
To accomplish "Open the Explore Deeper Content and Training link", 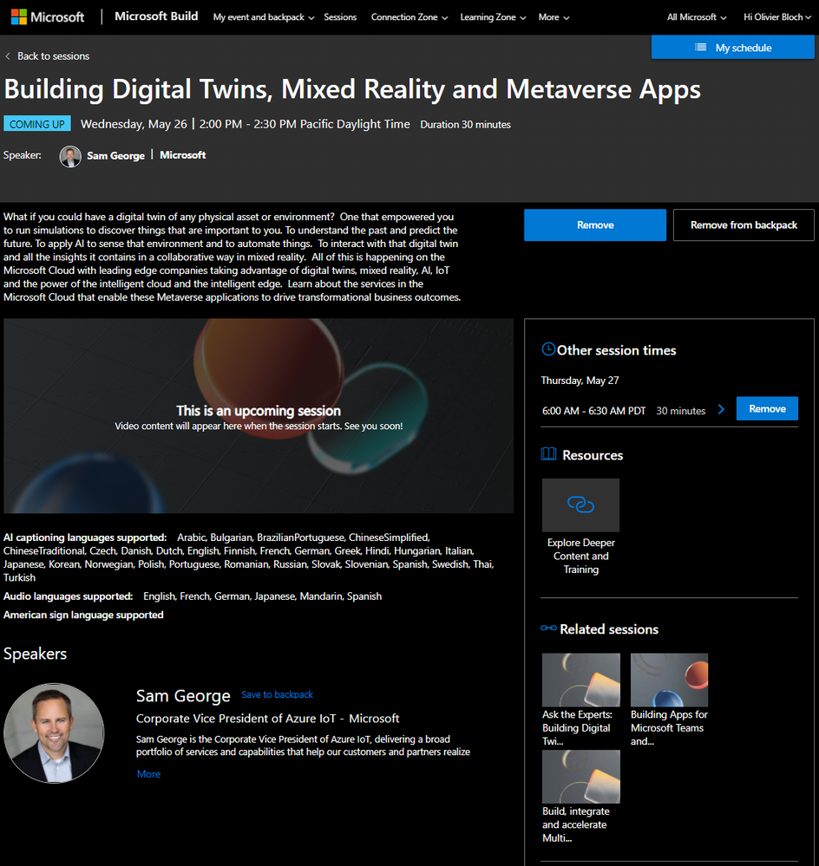I will [x=580, y=556].
